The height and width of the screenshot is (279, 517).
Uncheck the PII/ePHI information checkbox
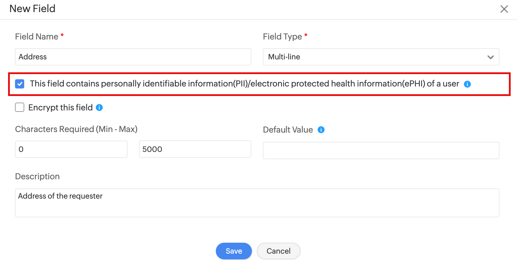(x=20, y=84)
